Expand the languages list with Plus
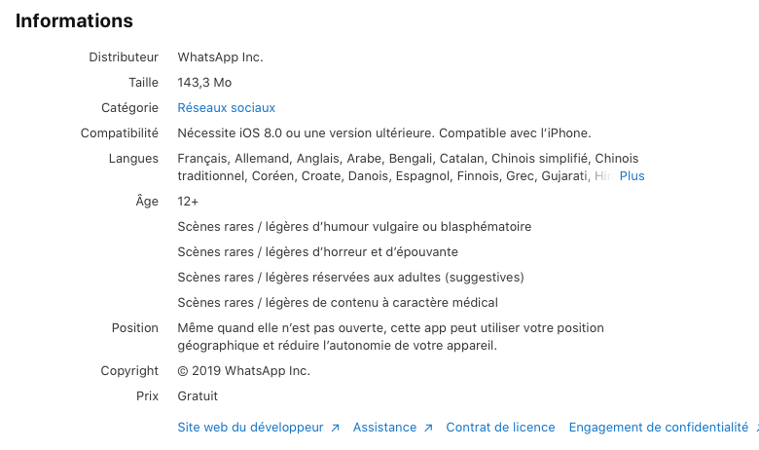The height and width of the screenshot is (450, 759). [x=632, y=176]
